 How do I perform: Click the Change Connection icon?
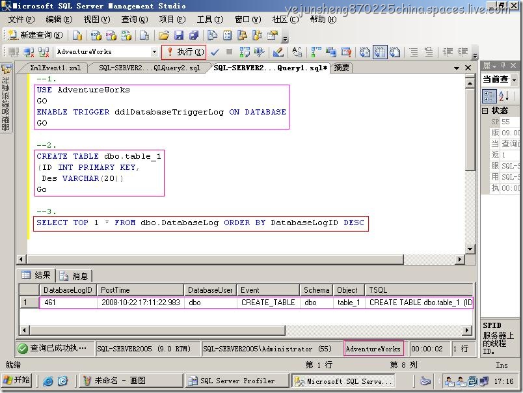click(44, 52)
